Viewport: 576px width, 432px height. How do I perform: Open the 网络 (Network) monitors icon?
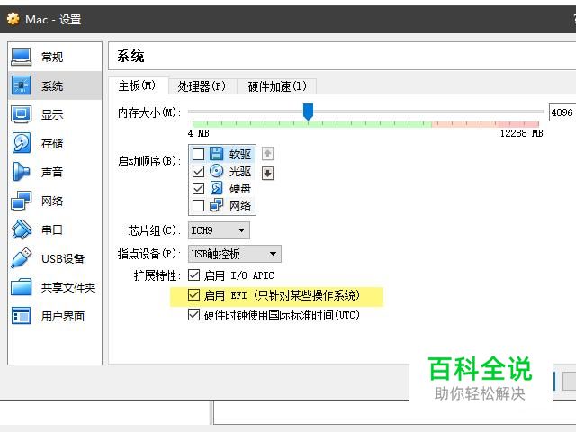point(21,200)
